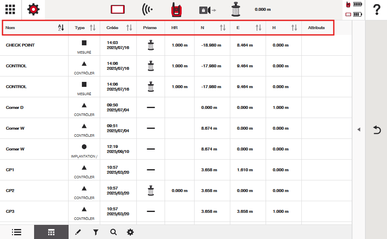Open the prism target selector in the top bar
Viewport: 387px width, 239px height.
coord(236,10)
